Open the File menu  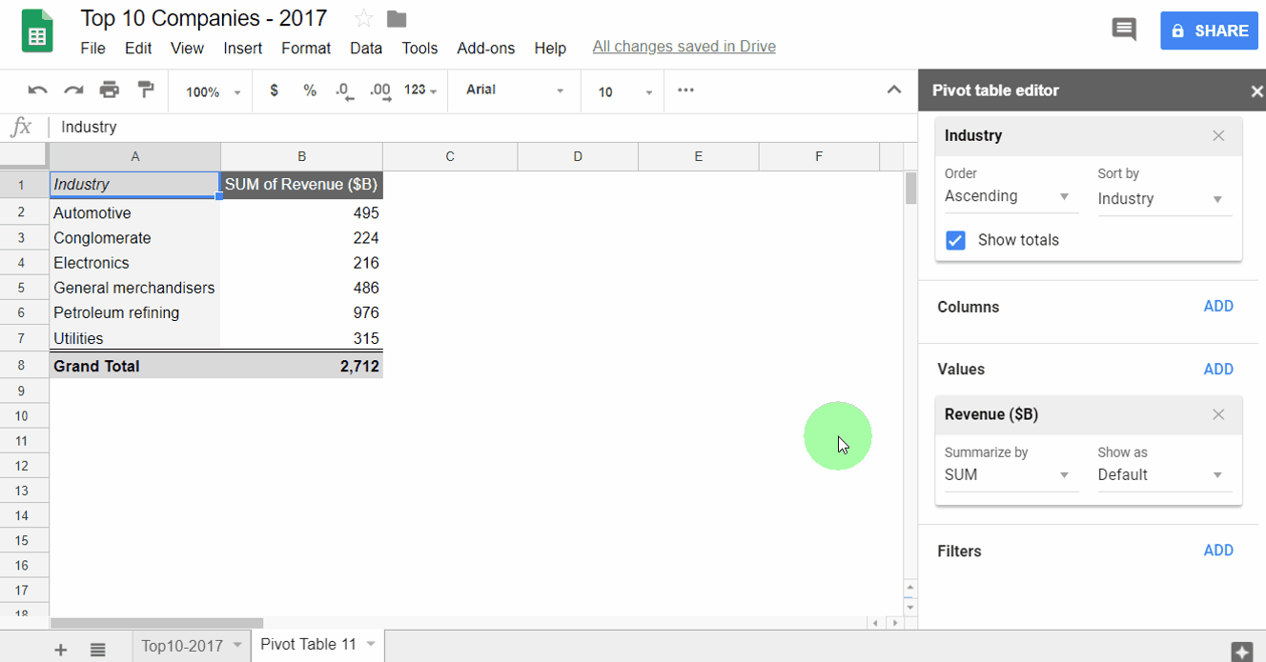92,48
